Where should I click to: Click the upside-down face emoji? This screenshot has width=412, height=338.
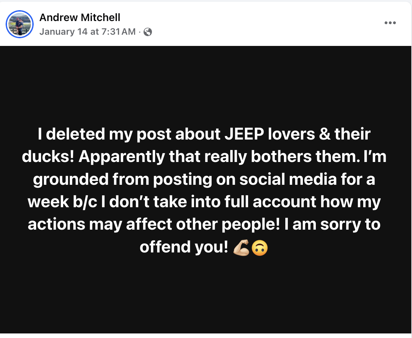tap(260, 248)
